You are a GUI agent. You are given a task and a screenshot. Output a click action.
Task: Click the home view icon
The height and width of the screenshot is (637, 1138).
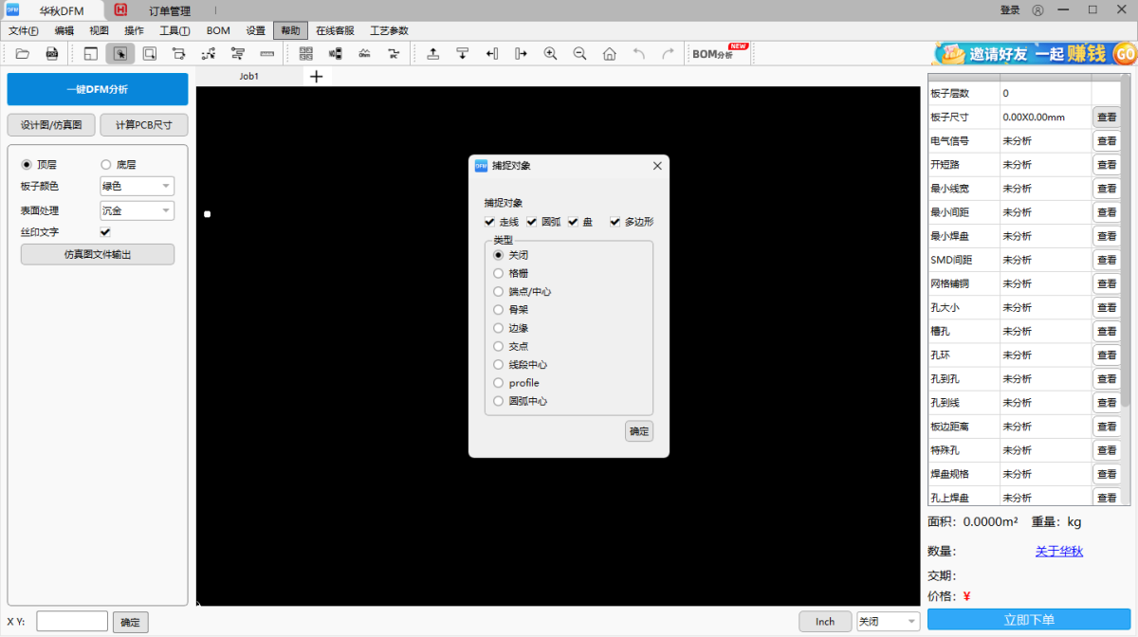pos(609,54)
